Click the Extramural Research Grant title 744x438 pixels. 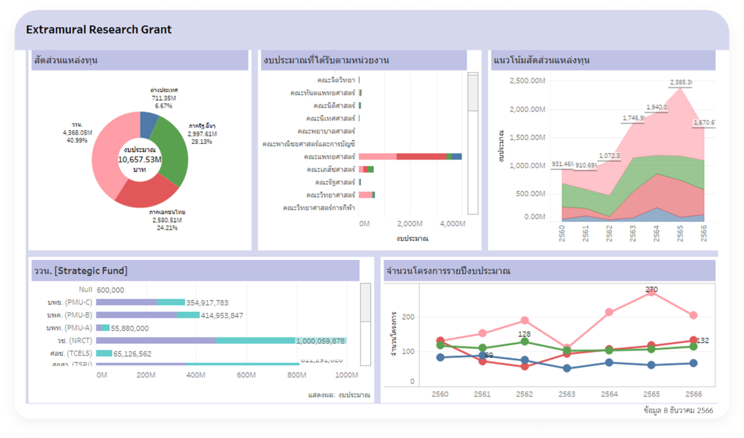[99, 30]
